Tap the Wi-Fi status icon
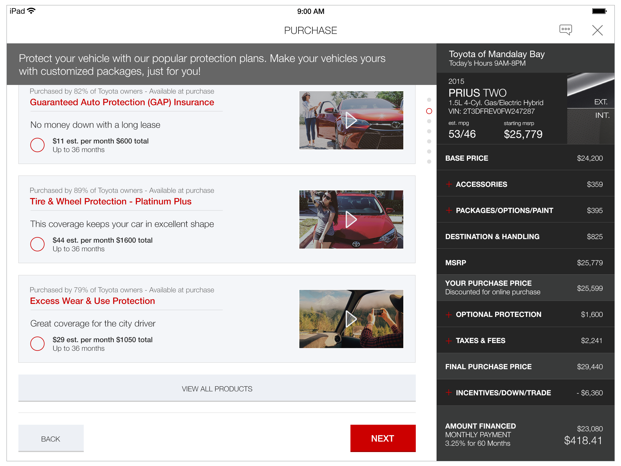This screenshot has height=466, width=621. click(x=31, y=11)
